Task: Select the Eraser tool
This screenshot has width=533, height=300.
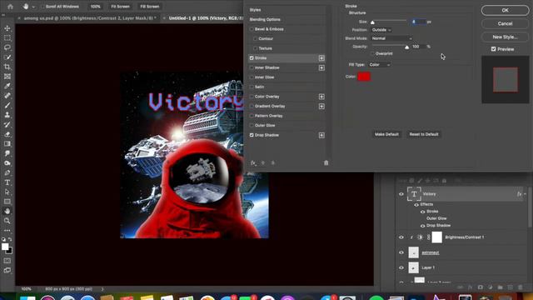Action: click(x=7, y=134)
